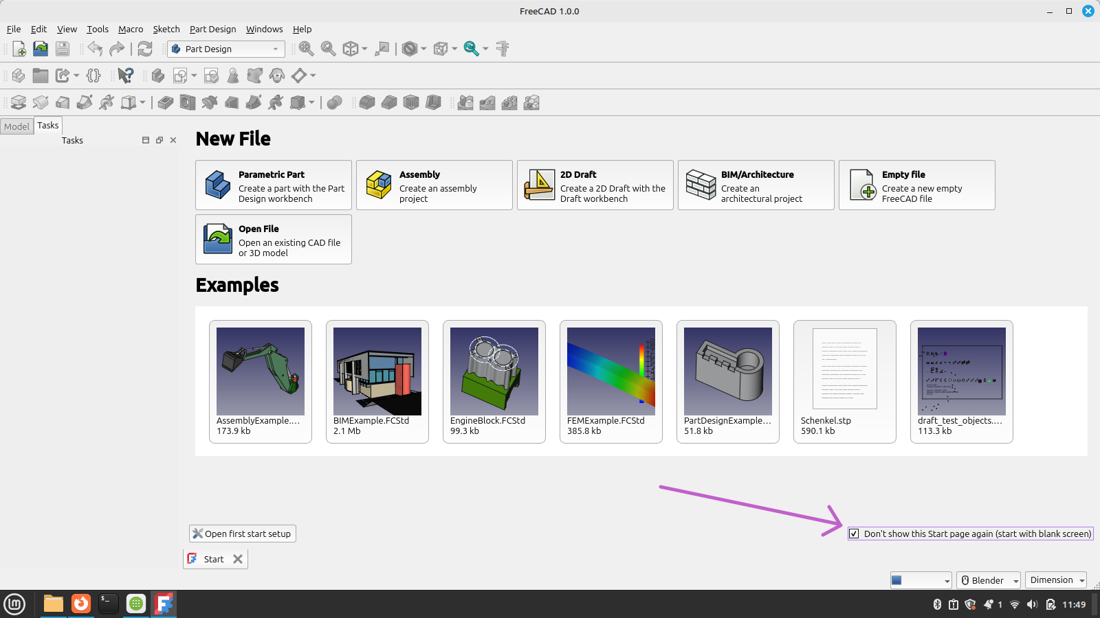Click the Save document floppy icon
Screen dimensions: 1100x618
point(63,49)
